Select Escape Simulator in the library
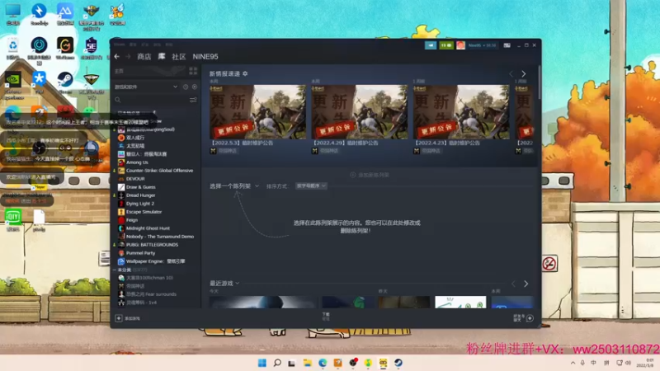The image size is (660, 371). pos(144,212)
